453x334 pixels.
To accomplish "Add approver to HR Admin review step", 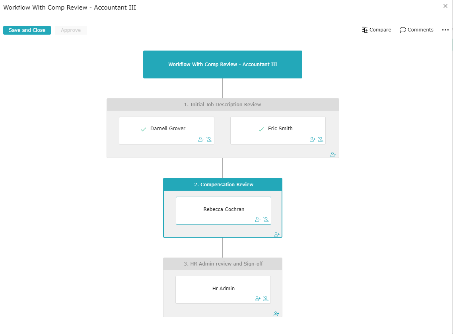I will [276, 314].
